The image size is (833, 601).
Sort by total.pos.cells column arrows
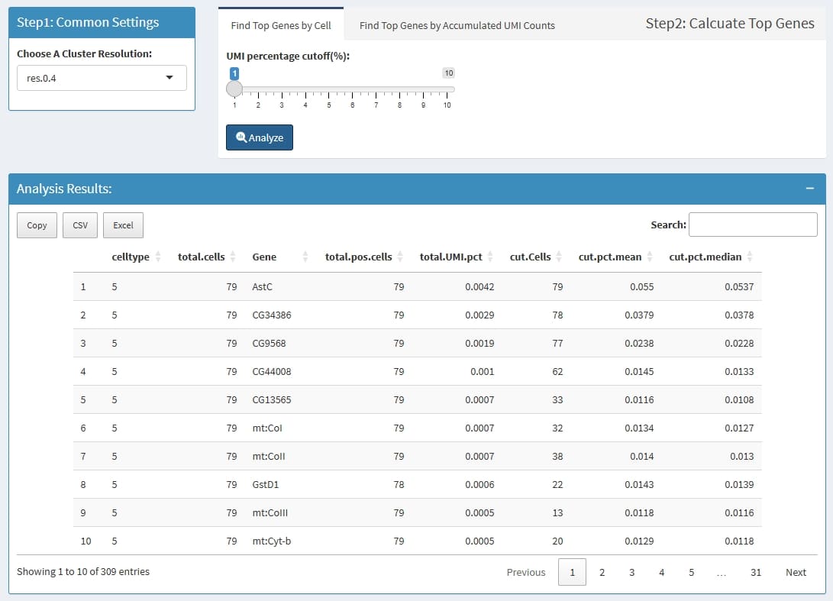[x=398, y=257]
